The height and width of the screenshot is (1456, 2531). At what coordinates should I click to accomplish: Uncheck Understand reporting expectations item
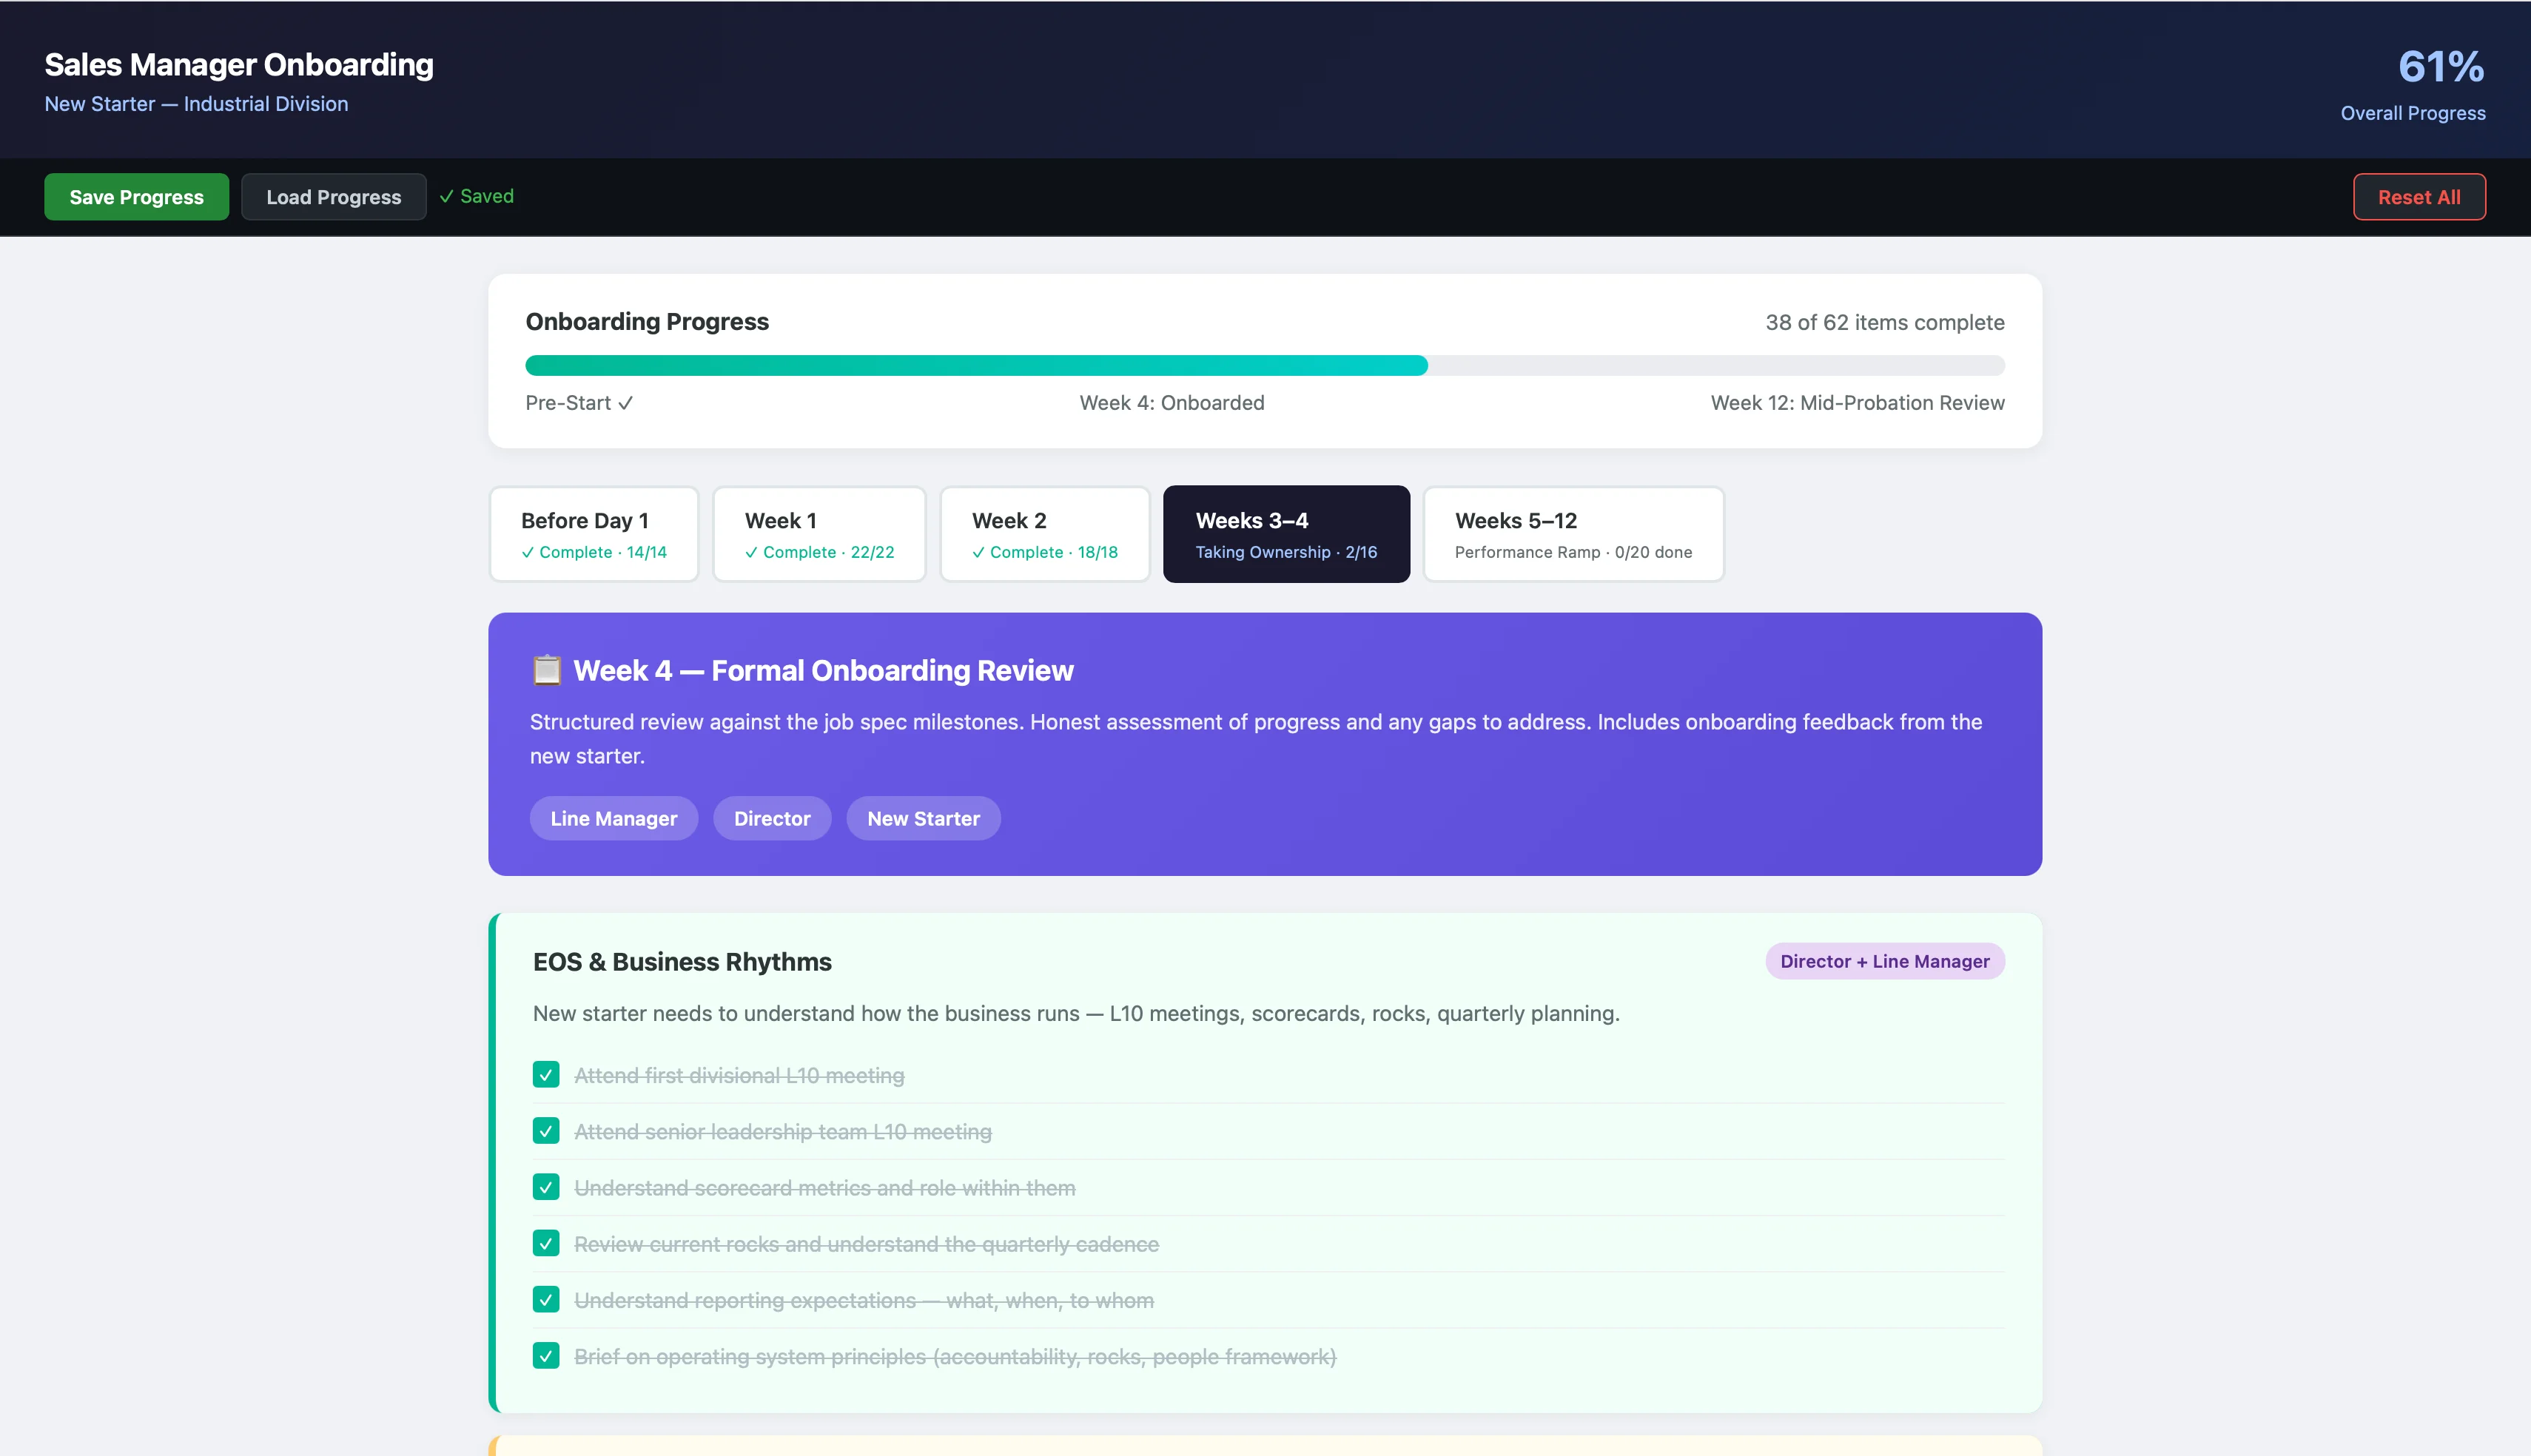(546, 1301)
